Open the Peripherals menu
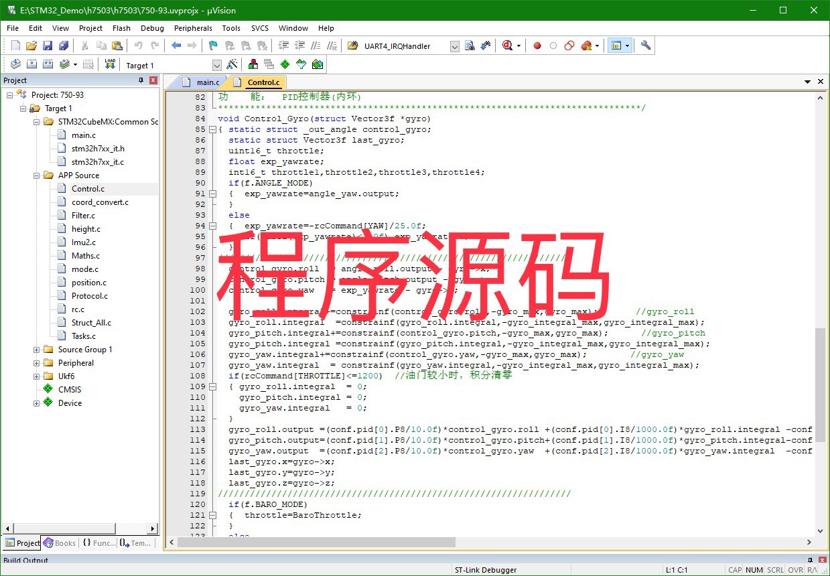Screen dimensions: 830x576 [x=193, y=28]
